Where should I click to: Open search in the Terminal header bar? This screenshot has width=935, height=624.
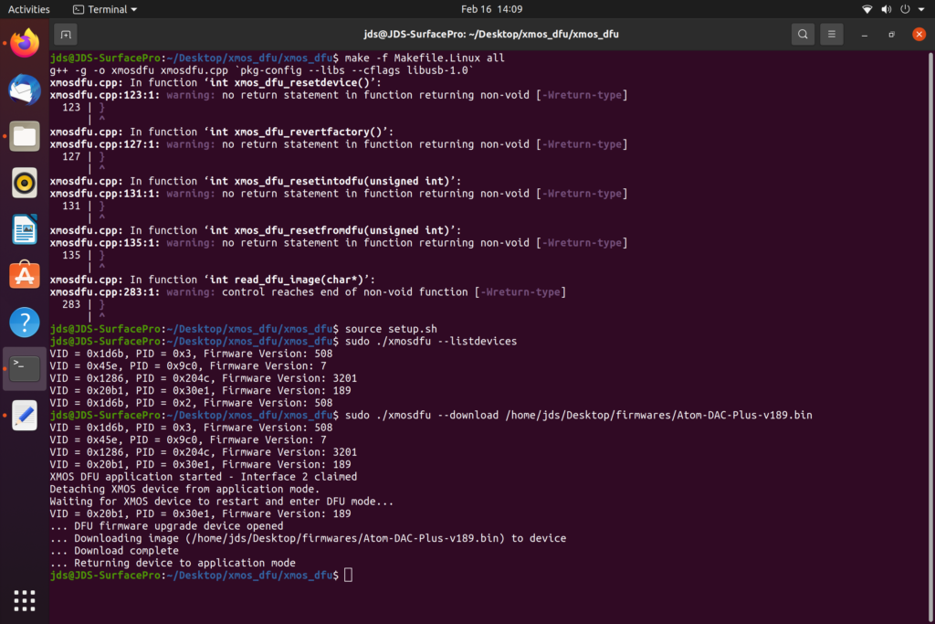point(802,34)
